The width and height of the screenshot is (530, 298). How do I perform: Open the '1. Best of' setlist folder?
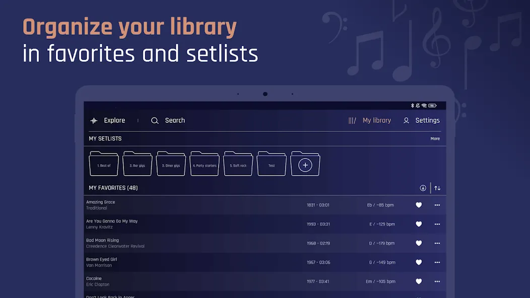(x=104, y=164)
